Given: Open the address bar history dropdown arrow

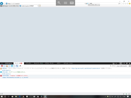Looking at the screenshot, I should click(x=85, y=4).
